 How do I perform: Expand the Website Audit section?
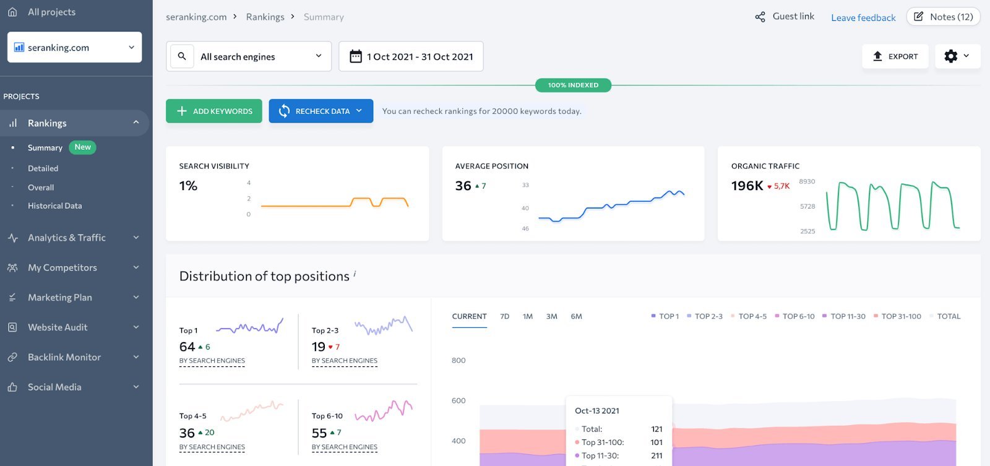coord(136,327)
